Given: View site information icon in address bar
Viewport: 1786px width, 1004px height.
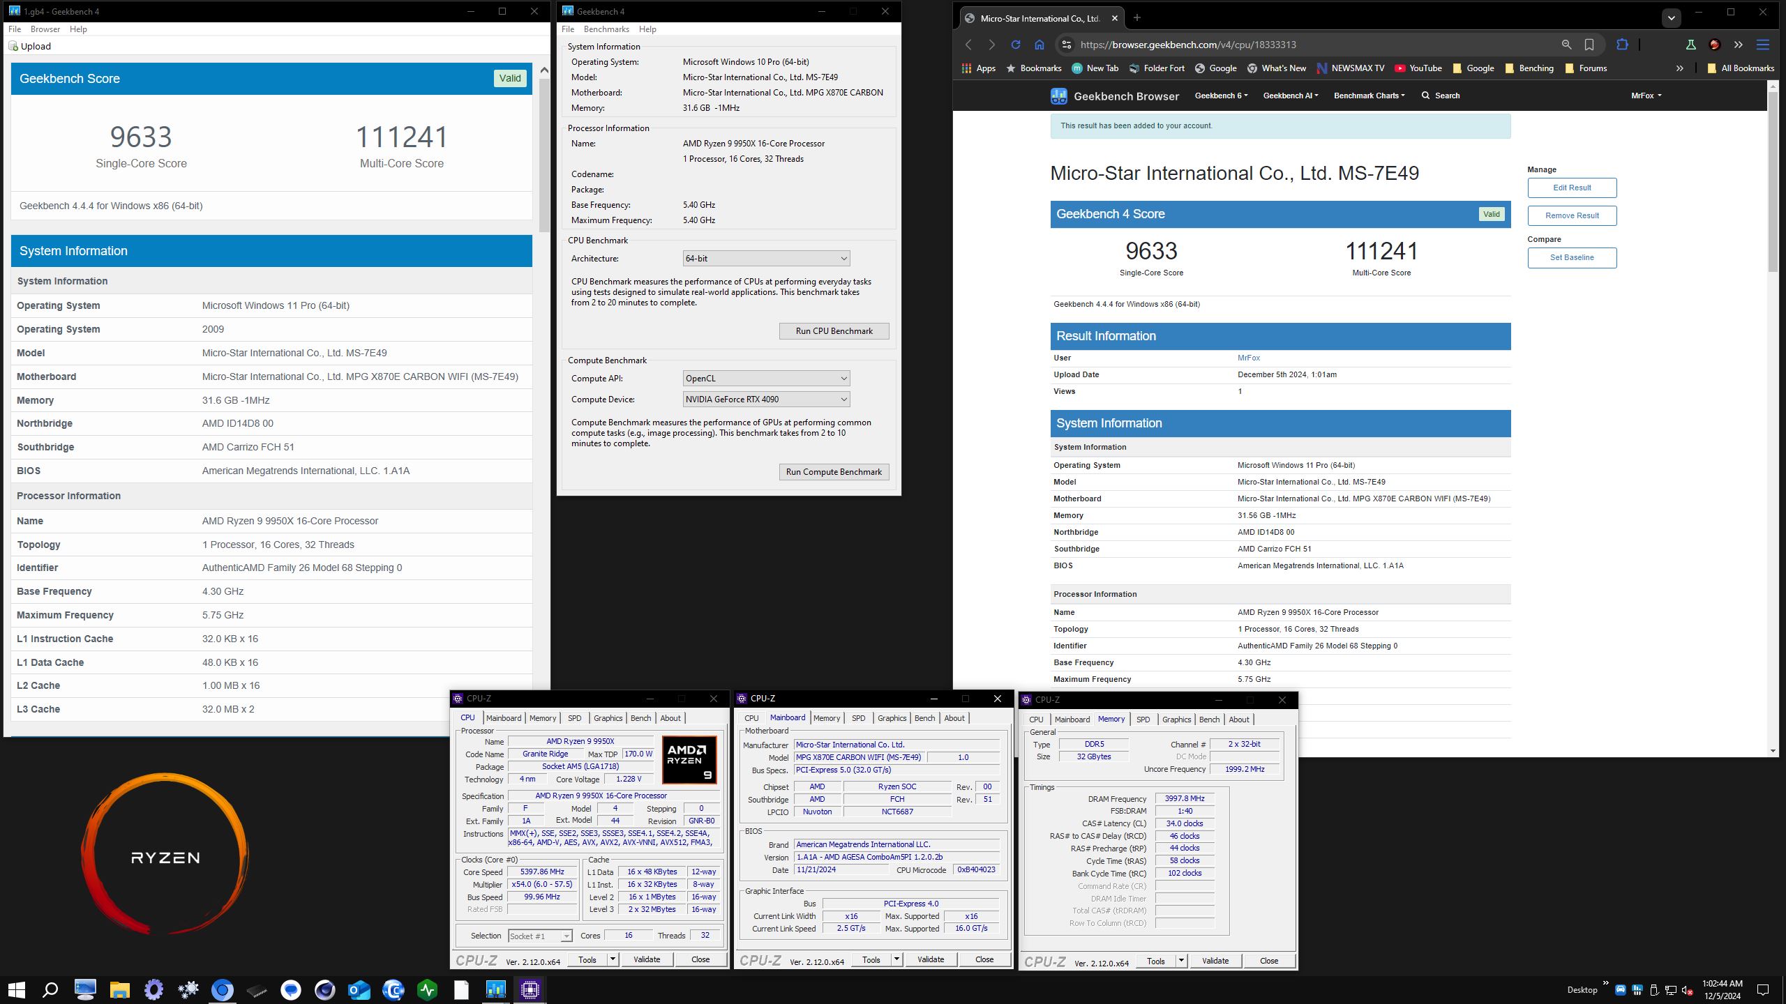Looking at the screenshot, I should [x=1066, y=45].
